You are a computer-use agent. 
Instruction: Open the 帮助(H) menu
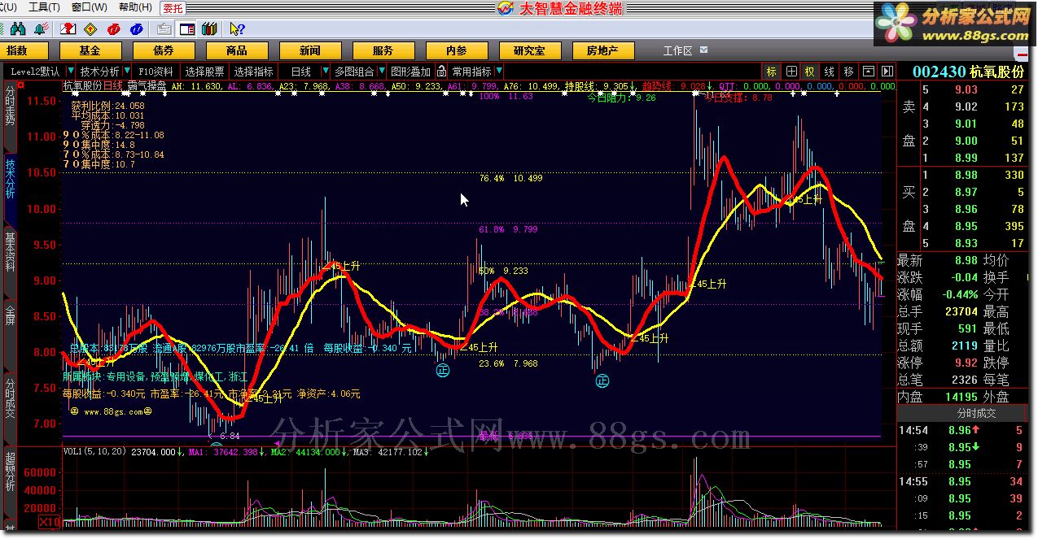click(x=134, y=7)
